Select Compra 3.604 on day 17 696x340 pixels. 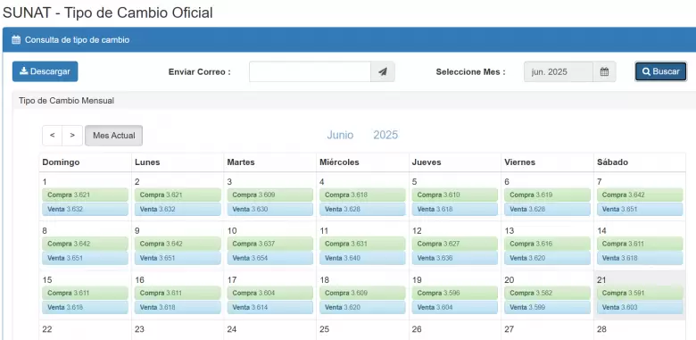269,293
